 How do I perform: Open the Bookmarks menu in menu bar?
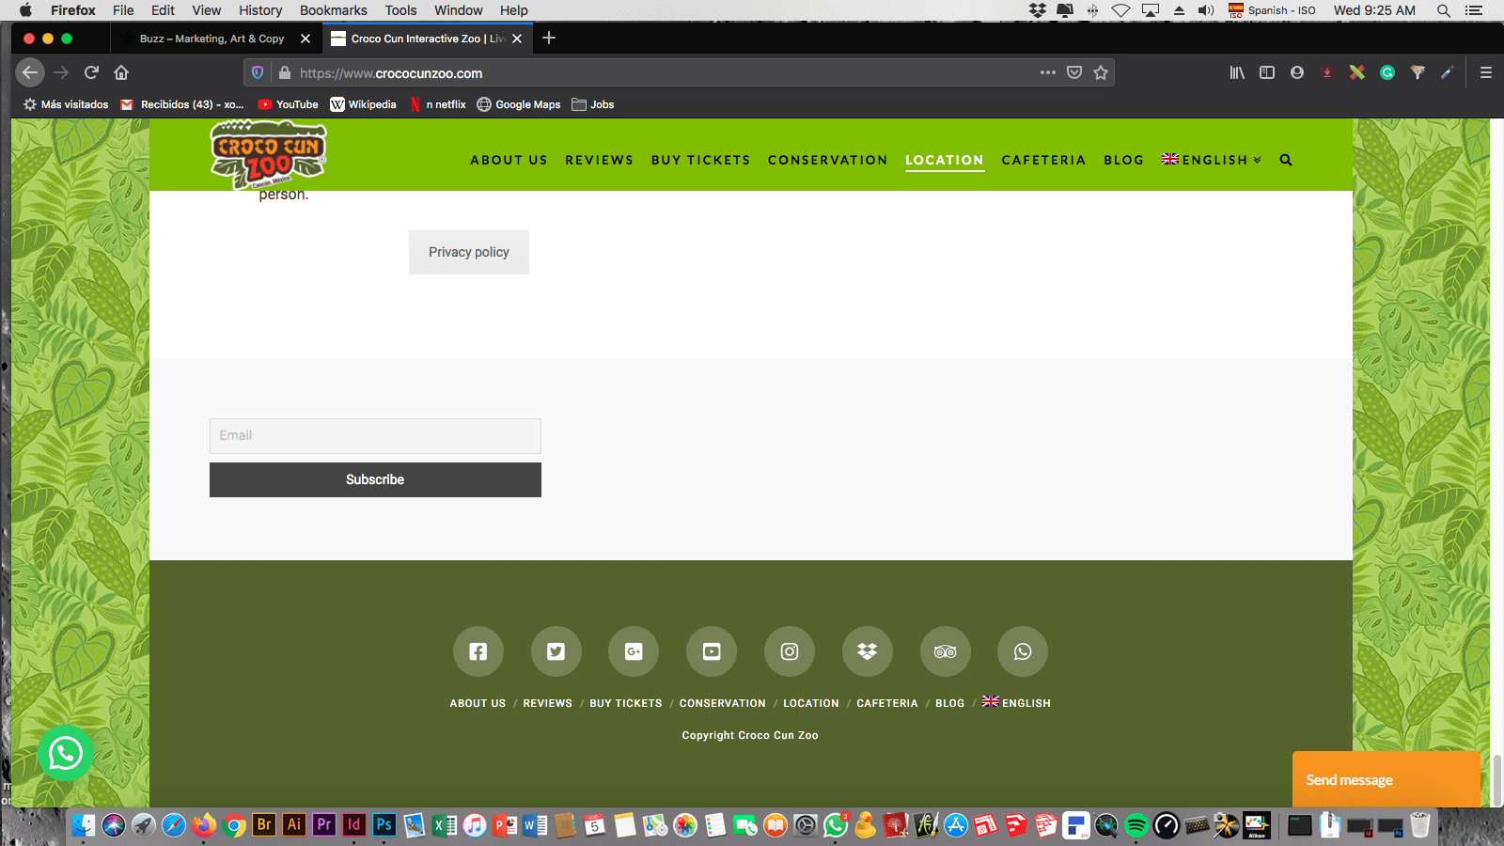tap(333, 10)
